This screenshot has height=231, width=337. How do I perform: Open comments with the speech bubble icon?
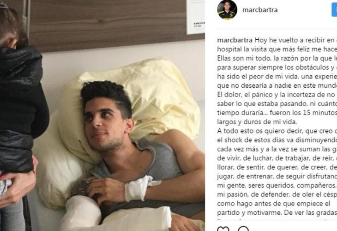(243, 229)
